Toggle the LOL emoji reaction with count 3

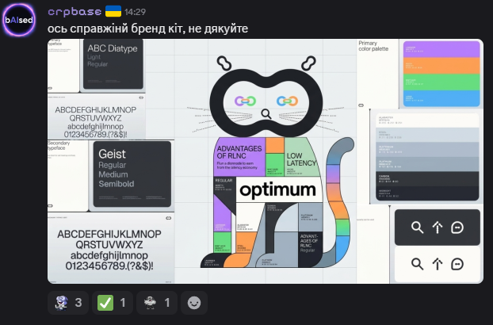coord(68,303)
